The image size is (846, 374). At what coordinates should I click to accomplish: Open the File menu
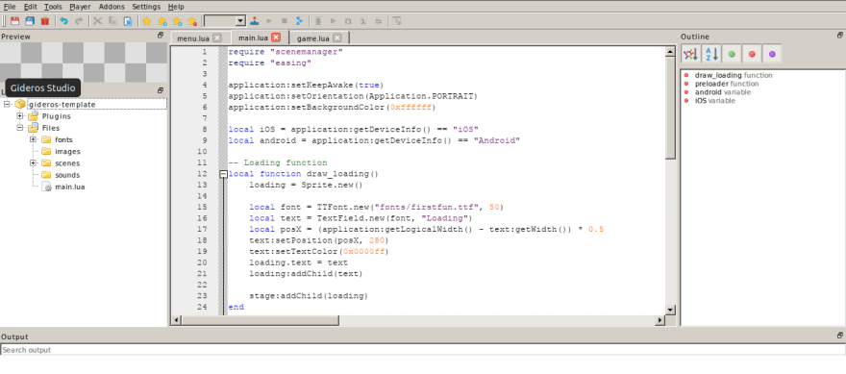pos(10,7)
